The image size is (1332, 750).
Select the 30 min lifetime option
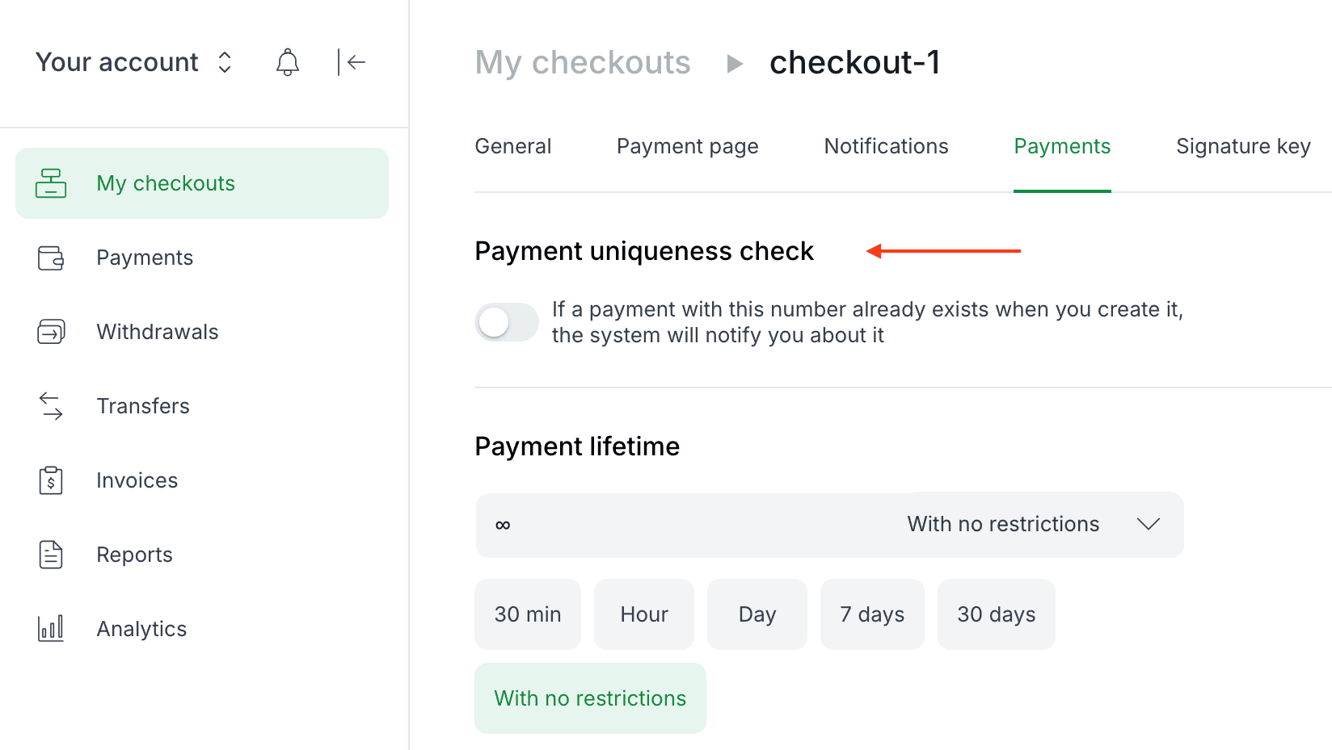[x=527, y=614]
